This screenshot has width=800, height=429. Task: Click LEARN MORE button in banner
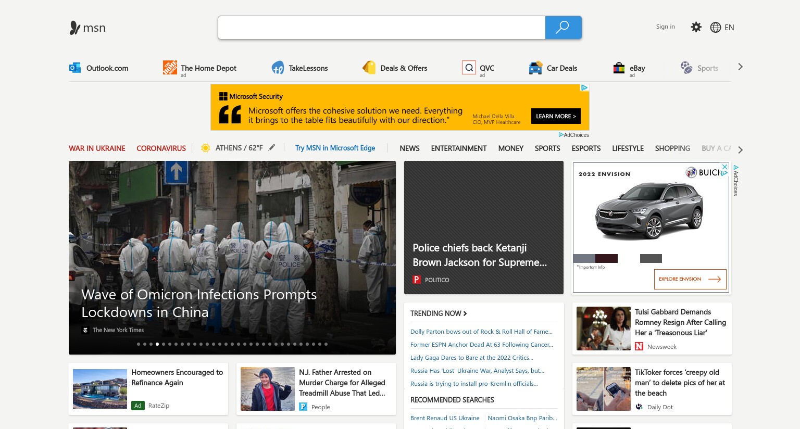(x=556, y=116)
